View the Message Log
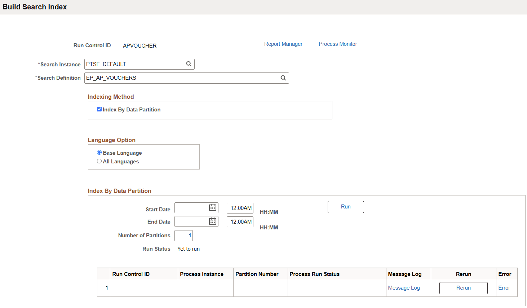 pos(404,287)
